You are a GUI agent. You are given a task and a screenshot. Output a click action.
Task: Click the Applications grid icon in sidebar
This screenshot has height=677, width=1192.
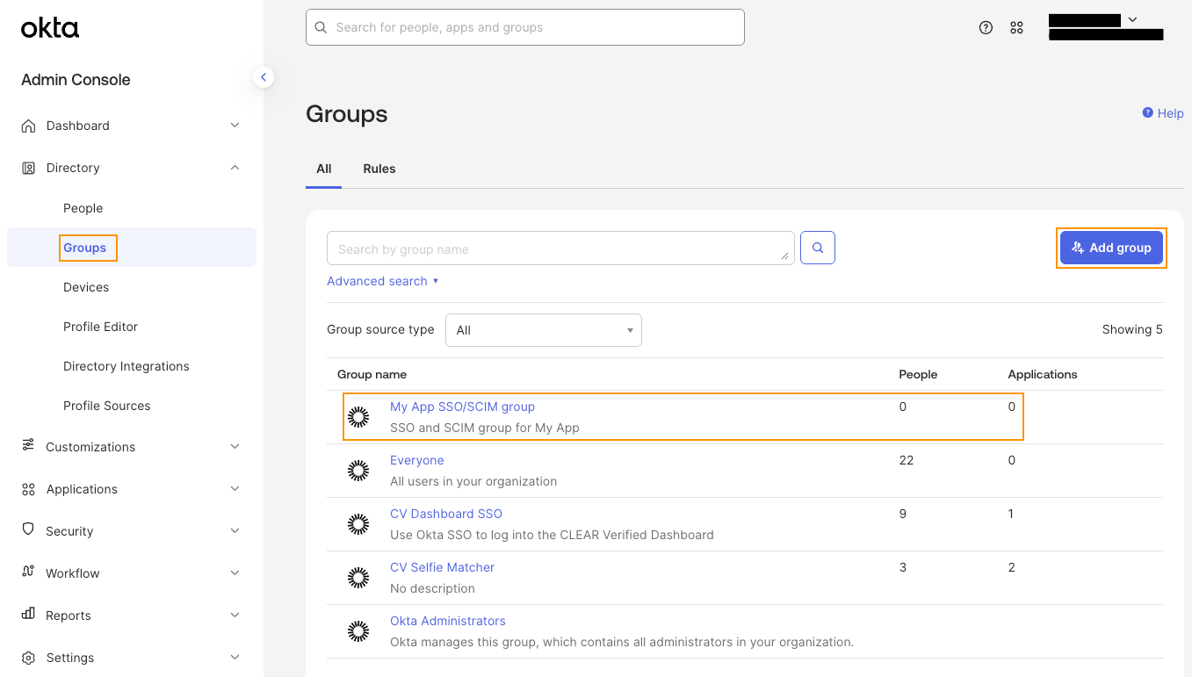tap(29, 489)
